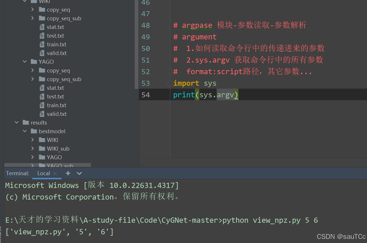Click line number 47 in gutter

click(x=146, y=14)
